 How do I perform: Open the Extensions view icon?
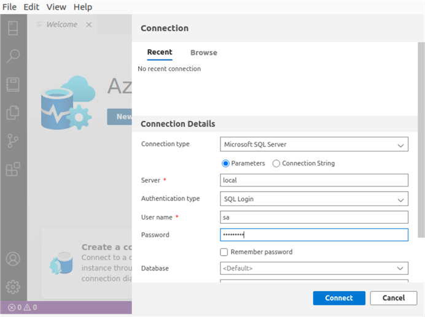click(13, 169)
